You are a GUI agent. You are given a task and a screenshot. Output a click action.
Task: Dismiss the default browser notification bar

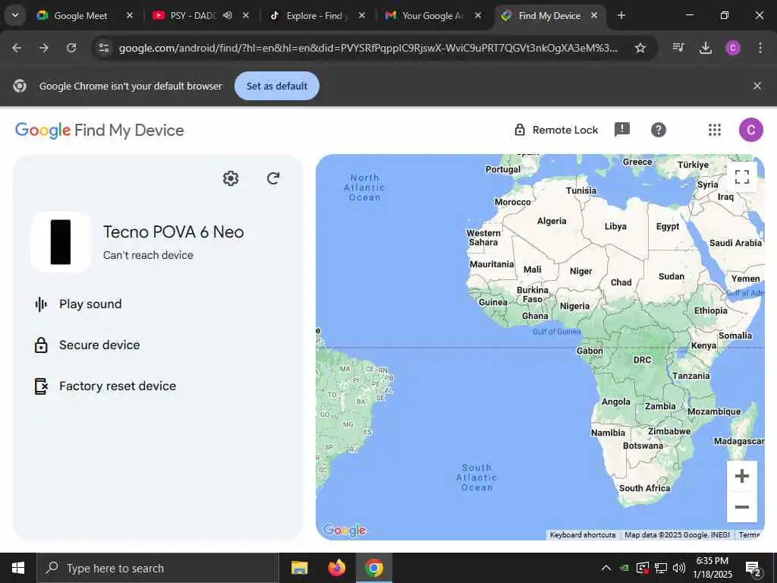point(757,86)
